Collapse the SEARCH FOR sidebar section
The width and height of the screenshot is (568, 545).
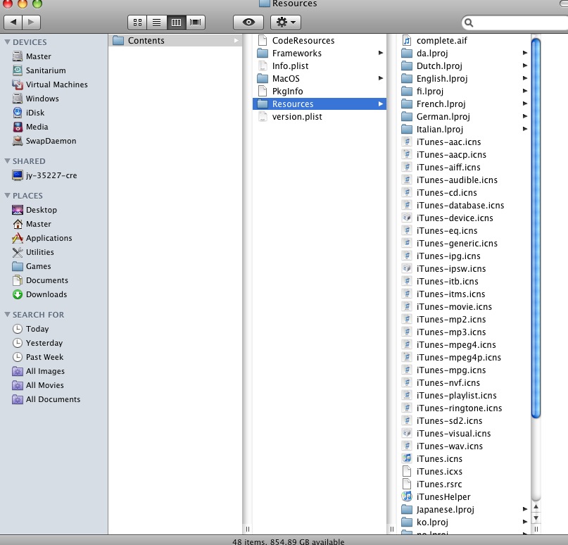[x=7, y=315]
